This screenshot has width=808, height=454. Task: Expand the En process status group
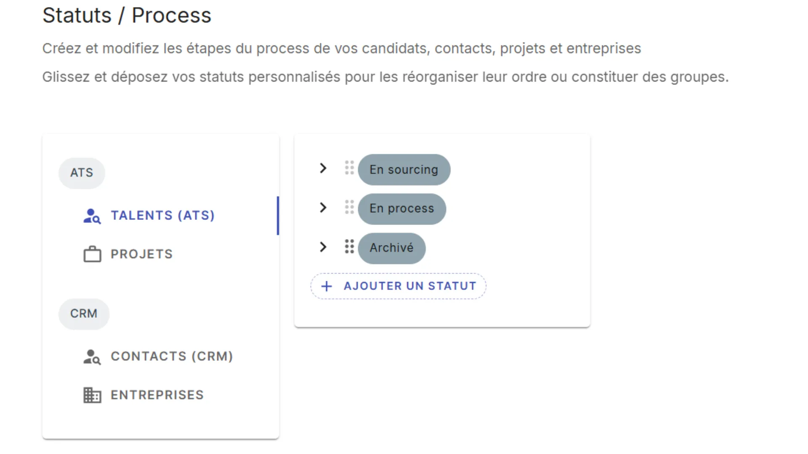pos(323,207)
